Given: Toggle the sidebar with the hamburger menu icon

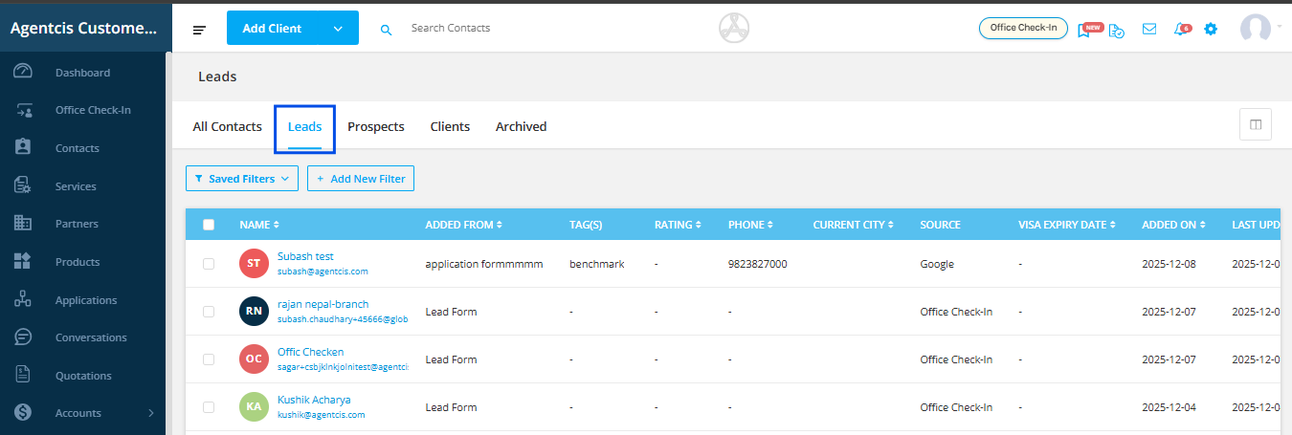Looking at the screenshot, I should click(199, 30).
